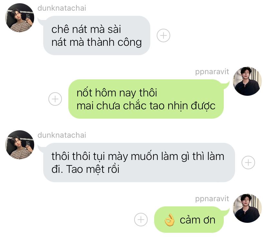Tap the plus icon beside "cảm ơn" message
The image size is (267, 237).
pos(141,220)
